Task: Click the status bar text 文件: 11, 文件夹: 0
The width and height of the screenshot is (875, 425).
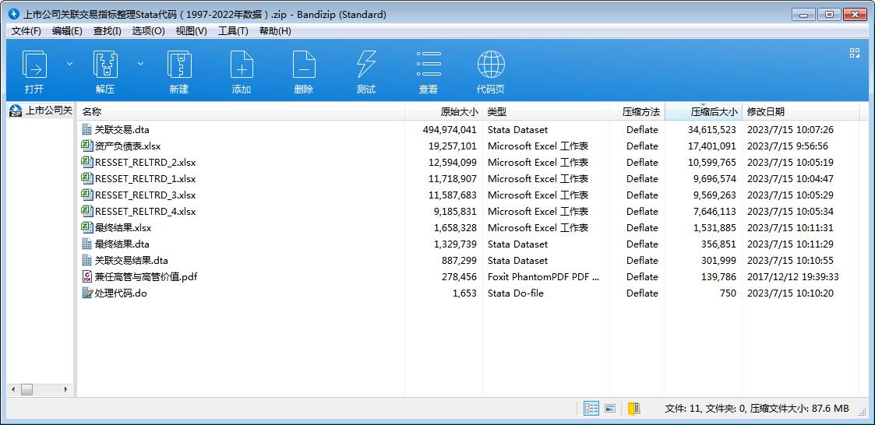Action: pos(706,409)
